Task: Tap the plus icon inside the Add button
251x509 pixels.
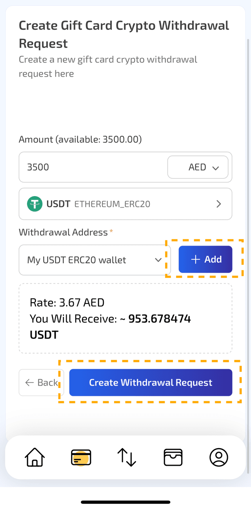Action: [196, 259]
